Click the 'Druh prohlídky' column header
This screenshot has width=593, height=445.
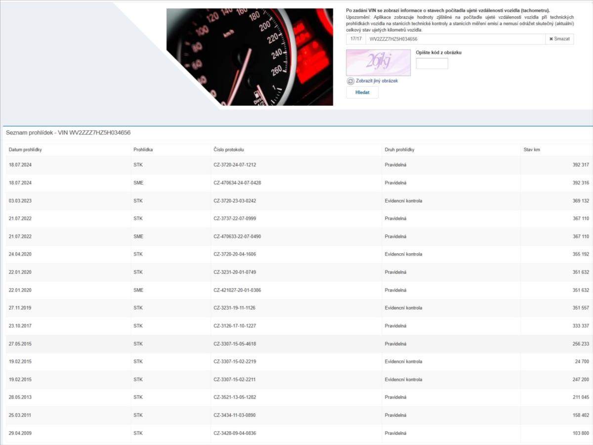pos(399,149)
